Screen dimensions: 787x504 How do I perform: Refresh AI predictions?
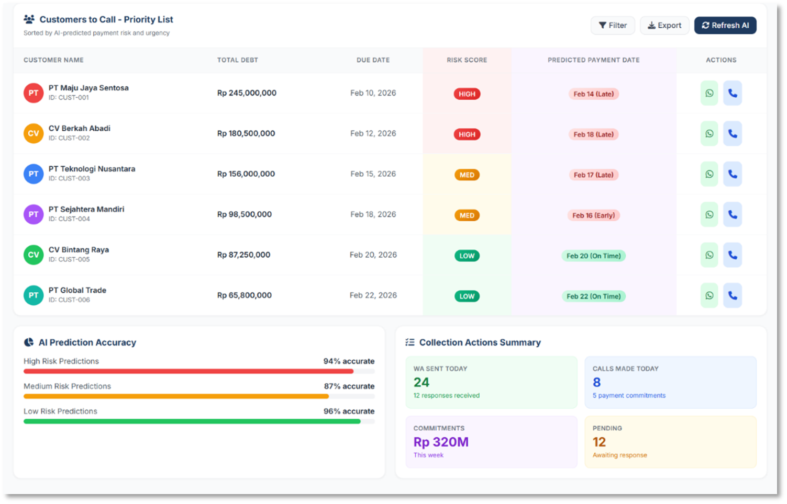[x=725, y=25]
